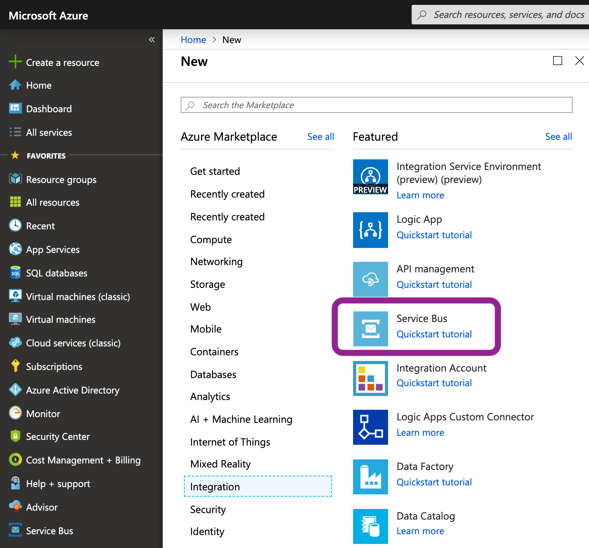Click the SQL databases icon

click(15, 272)
